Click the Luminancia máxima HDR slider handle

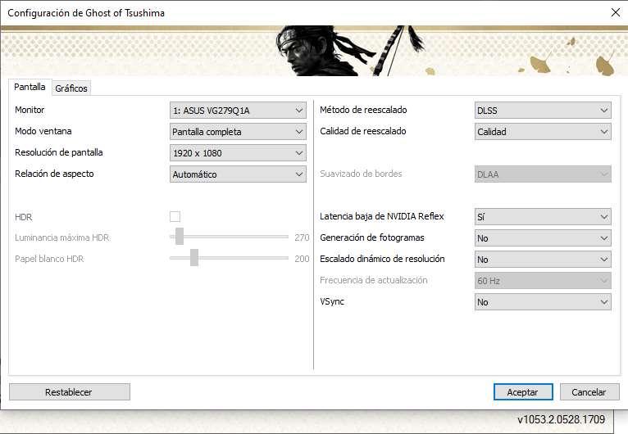pos(180,237)
